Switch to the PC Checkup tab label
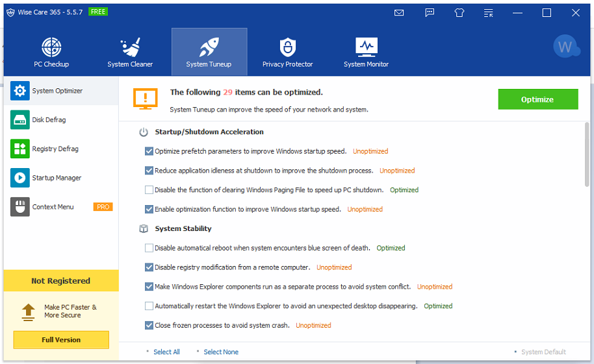594x364 pixels. click(51, 64)
